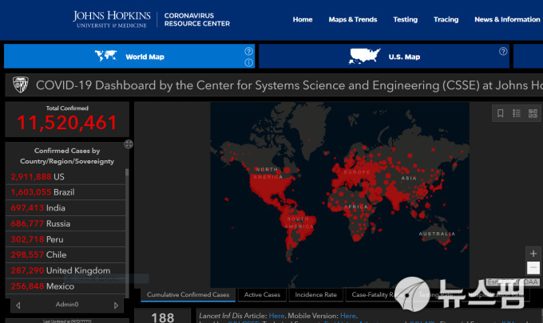Zoom out on the map with minus button
This screenshot has height=323, width=543.
pyautogui.click(x=533, y=267)
